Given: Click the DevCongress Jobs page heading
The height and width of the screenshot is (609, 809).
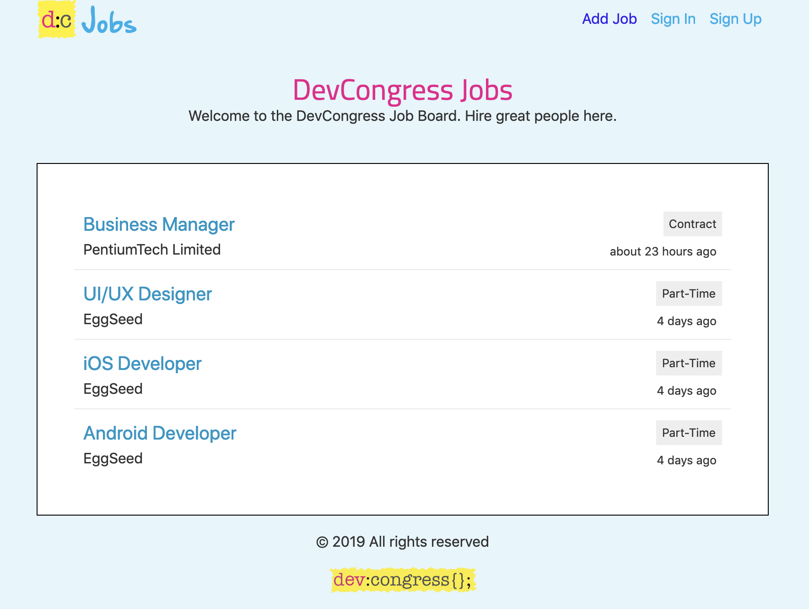Looking at the screenshot, I should [402, 90].
